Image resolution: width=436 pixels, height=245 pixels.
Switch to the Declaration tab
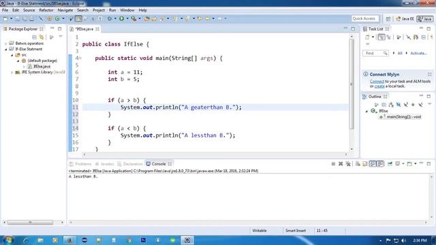[130, 164]
